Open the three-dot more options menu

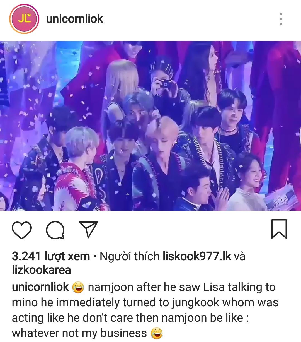(281, 19)
